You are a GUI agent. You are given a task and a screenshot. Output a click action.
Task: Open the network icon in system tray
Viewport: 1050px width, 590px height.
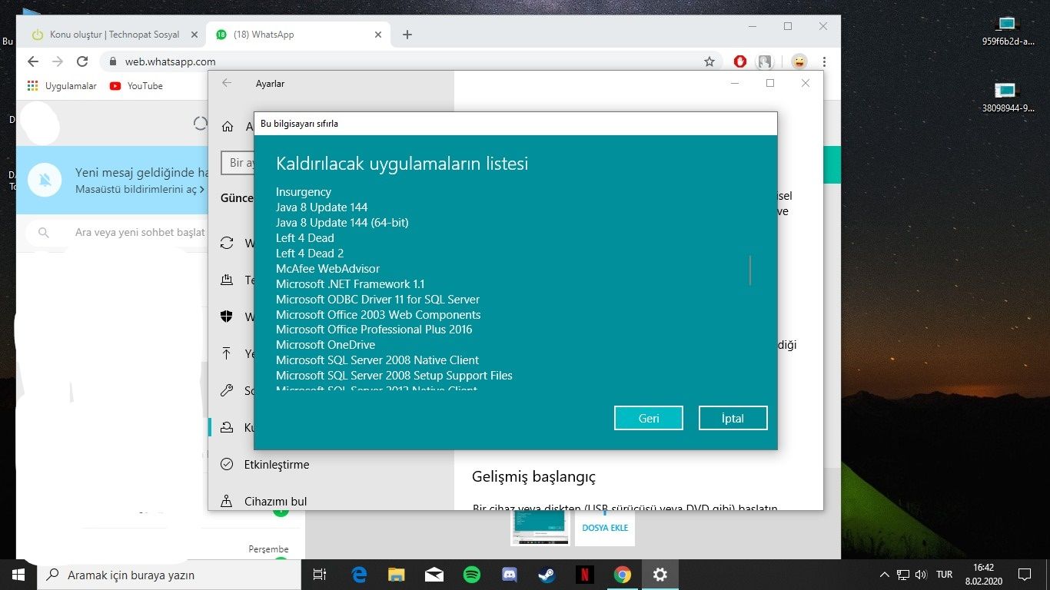click(903, 575)
